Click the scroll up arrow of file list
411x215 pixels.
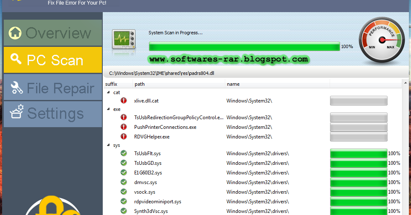(x=406, y=83)
